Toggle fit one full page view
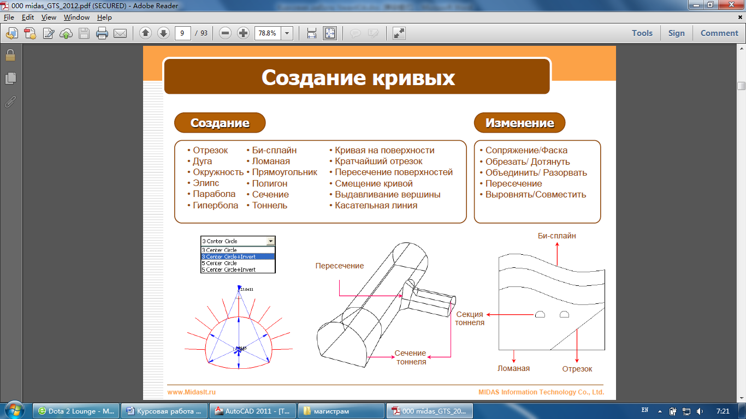 (330, 33)
